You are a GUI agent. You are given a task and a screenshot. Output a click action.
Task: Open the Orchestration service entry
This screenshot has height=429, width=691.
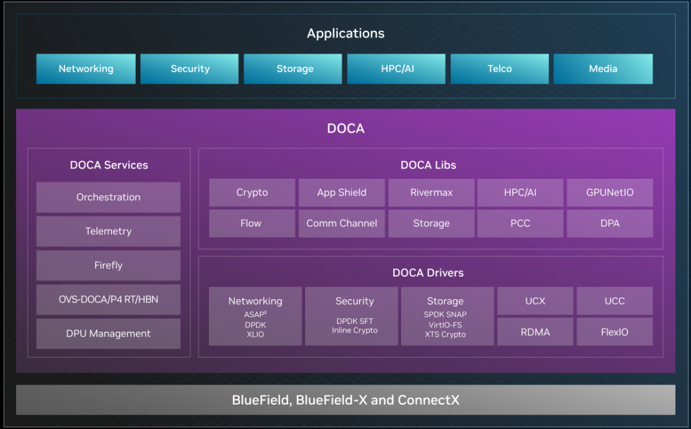(x=108, y=197)
